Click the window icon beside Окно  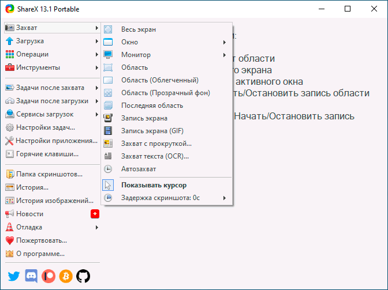[x=108, y=42]
